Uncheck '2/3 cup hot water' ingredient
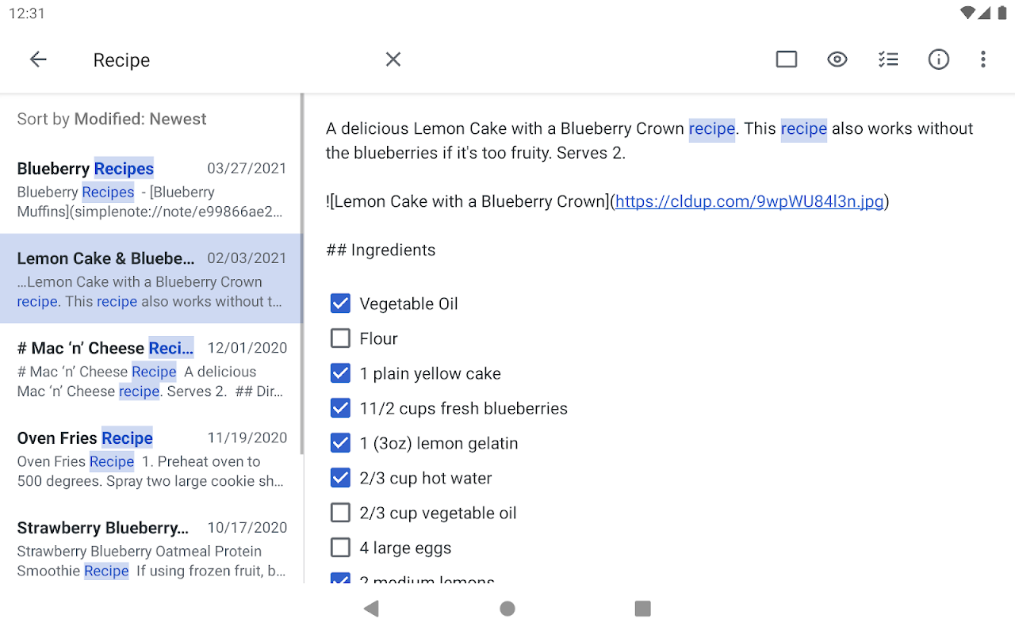Image resolution: width=1015 pixels, height=634 pixels. (340, 477)
